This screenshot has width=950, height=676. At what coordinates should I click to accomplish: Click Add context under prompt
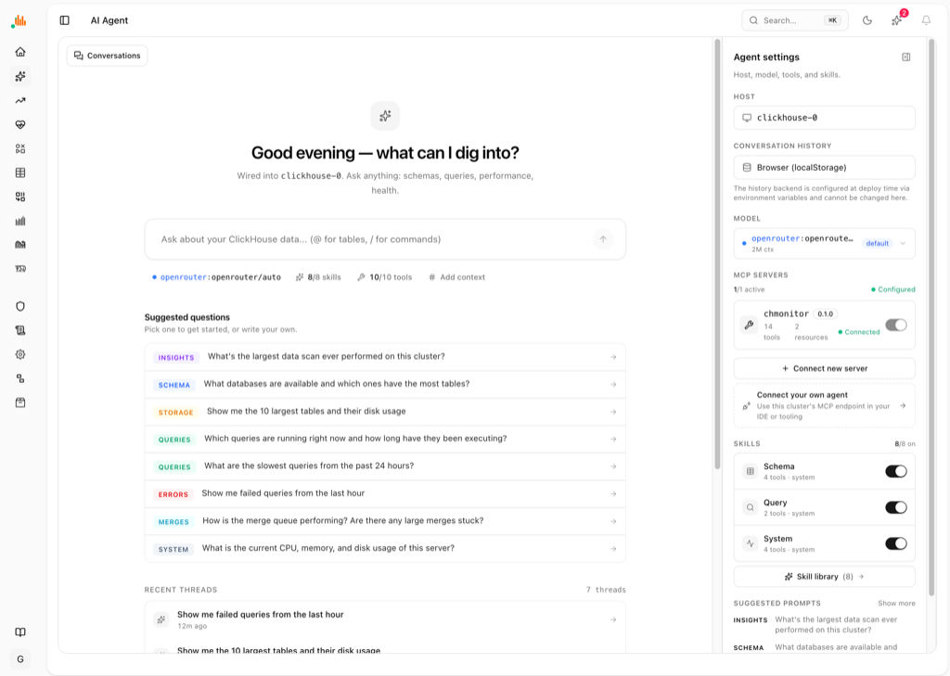(456, 277)
